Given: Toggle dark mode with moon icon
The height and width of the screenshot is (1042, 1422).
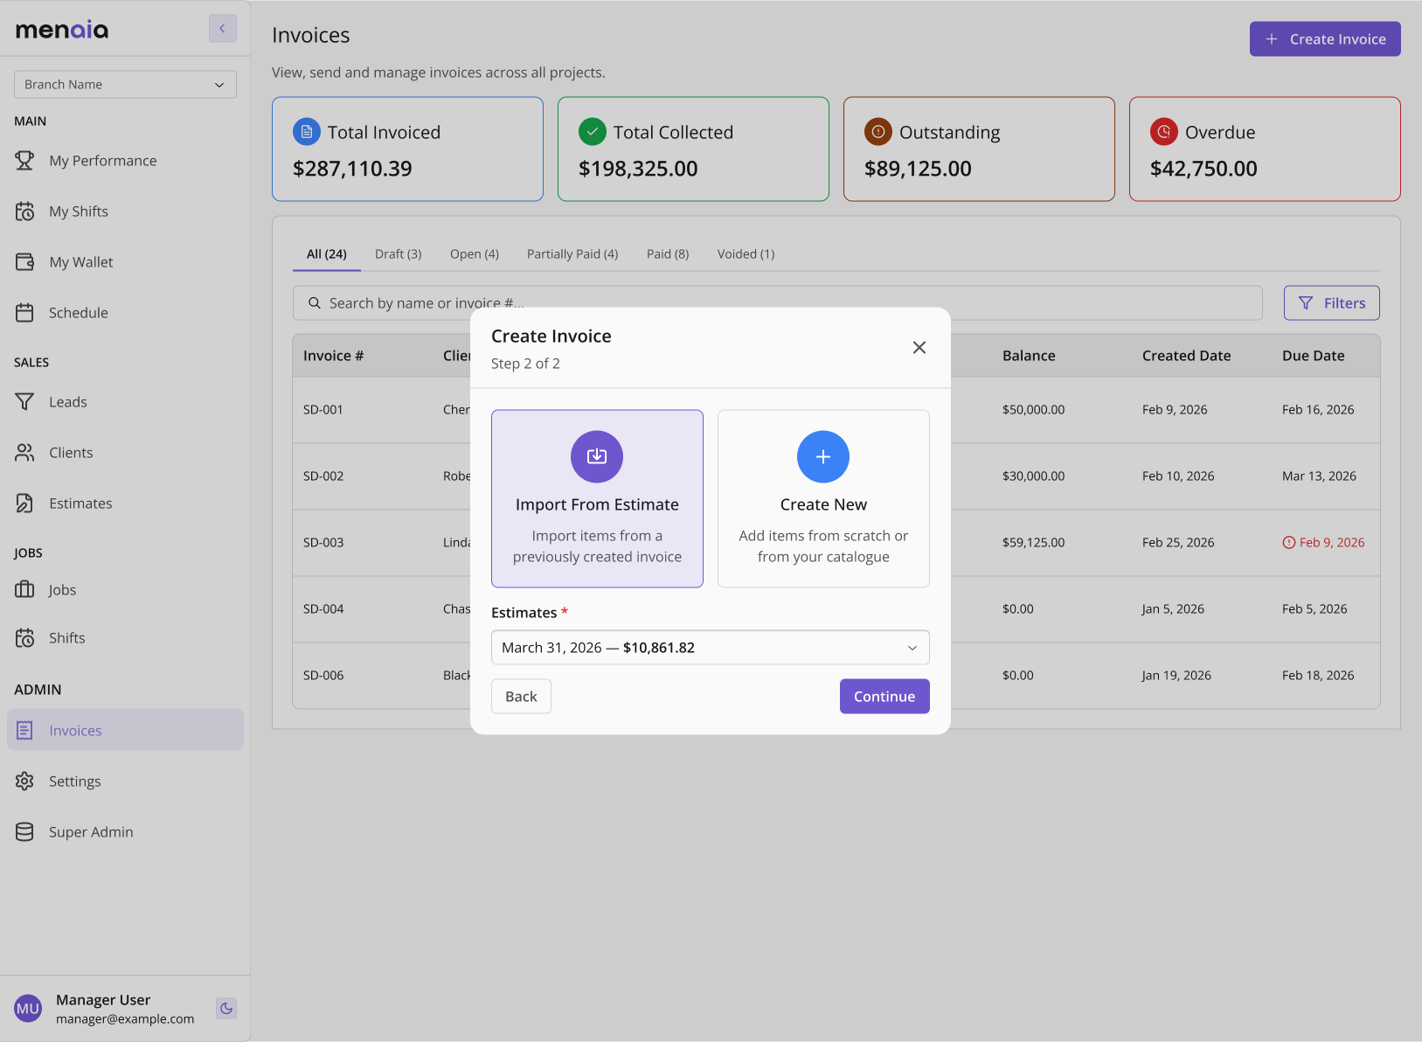Looking at the screenshot, I should point(226,1008).
